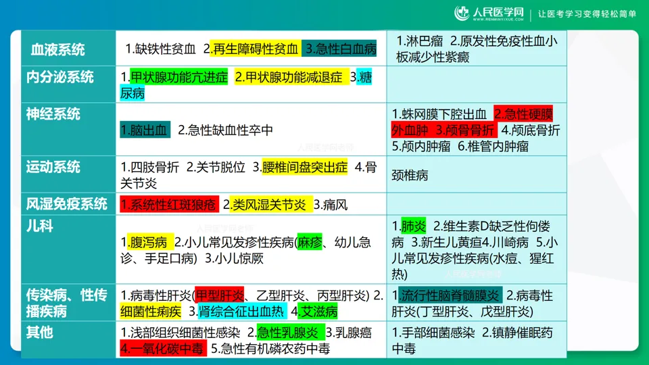The height and width of the screenshot is (365, 649).
Task: Click the text 丙型肝炎
Action: 341,295
